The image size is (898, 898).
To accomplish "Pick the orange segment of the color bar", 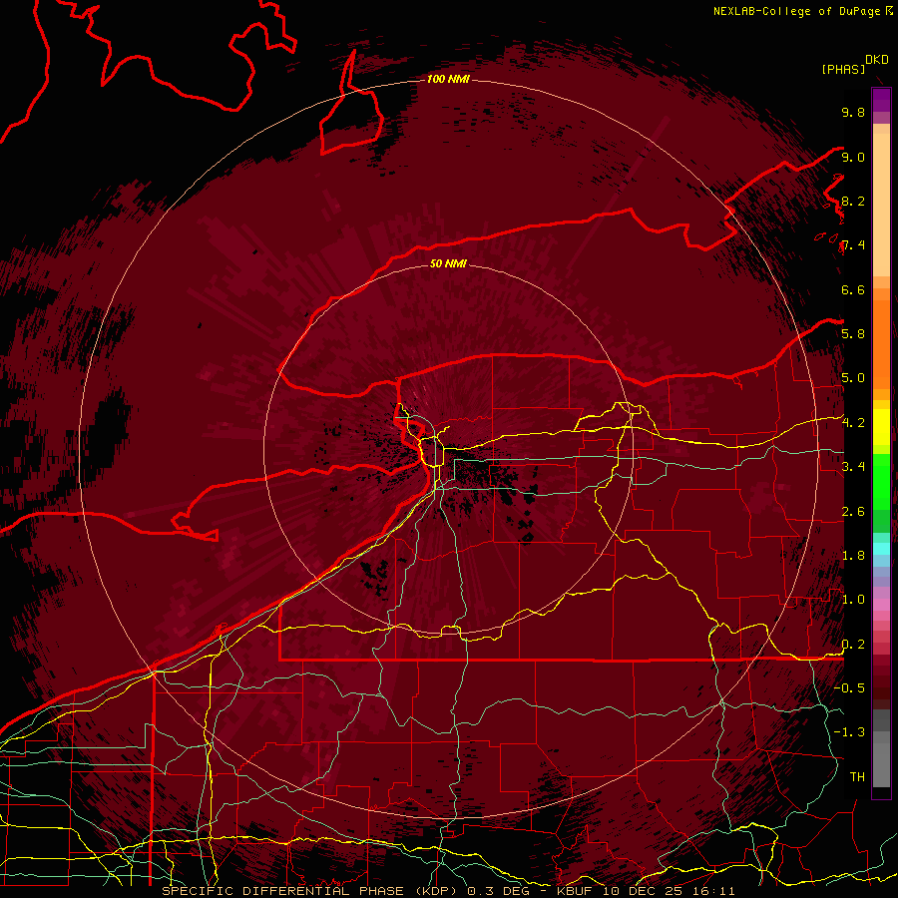I will 881,344.
